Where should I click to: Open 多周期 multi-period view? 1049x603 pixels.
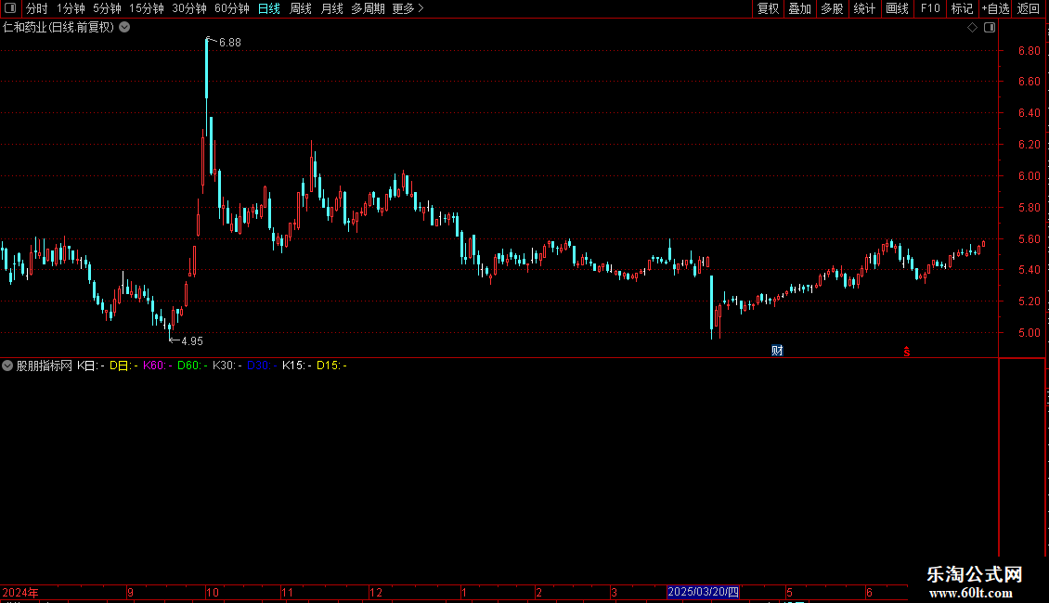pyautogui.click(x=368, y=8)
